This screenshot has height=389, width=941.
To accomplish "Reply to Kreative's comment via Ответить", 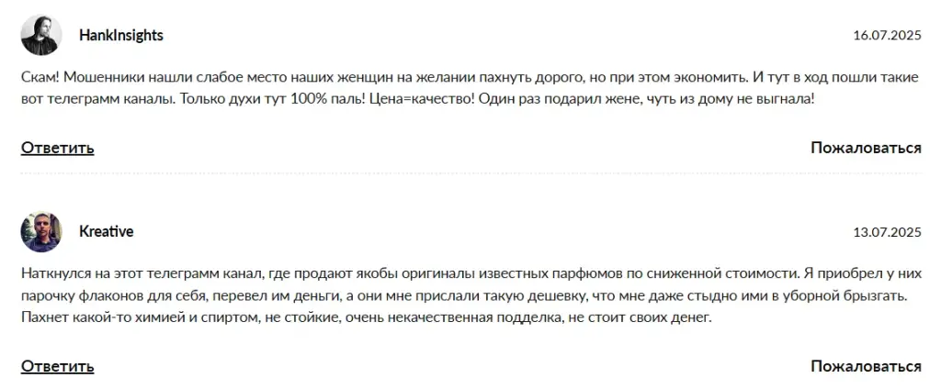I will tap(58, 366).
